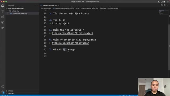Click the text "Xóa thư mục mặc định htdocs"
170x96 pixels.
[71, 14]
